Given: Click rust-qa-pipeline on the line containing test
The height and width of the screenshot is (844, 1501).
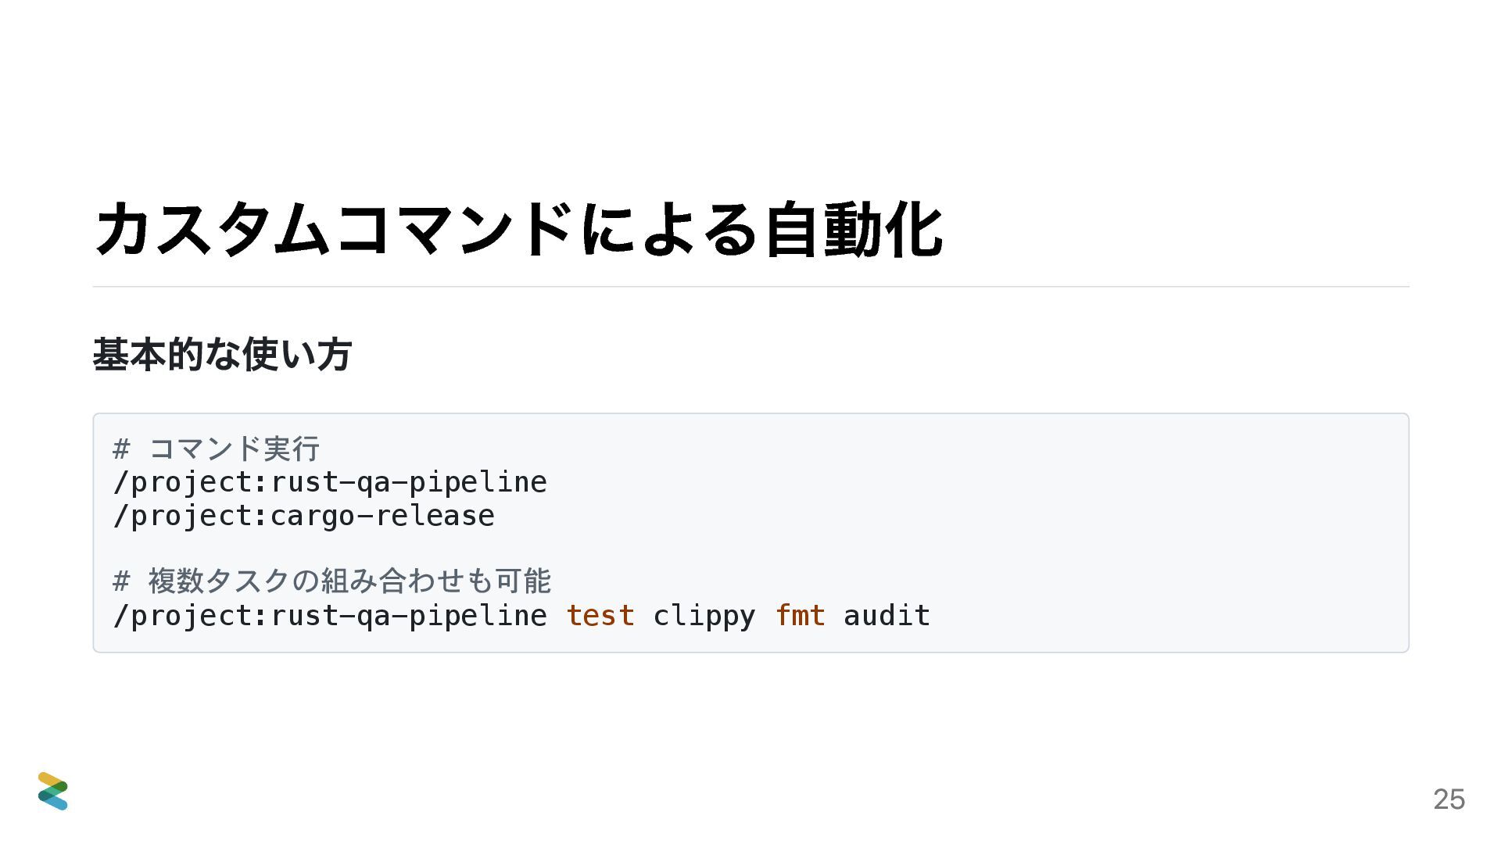Looking at the screenshot, I should (408, 617).
